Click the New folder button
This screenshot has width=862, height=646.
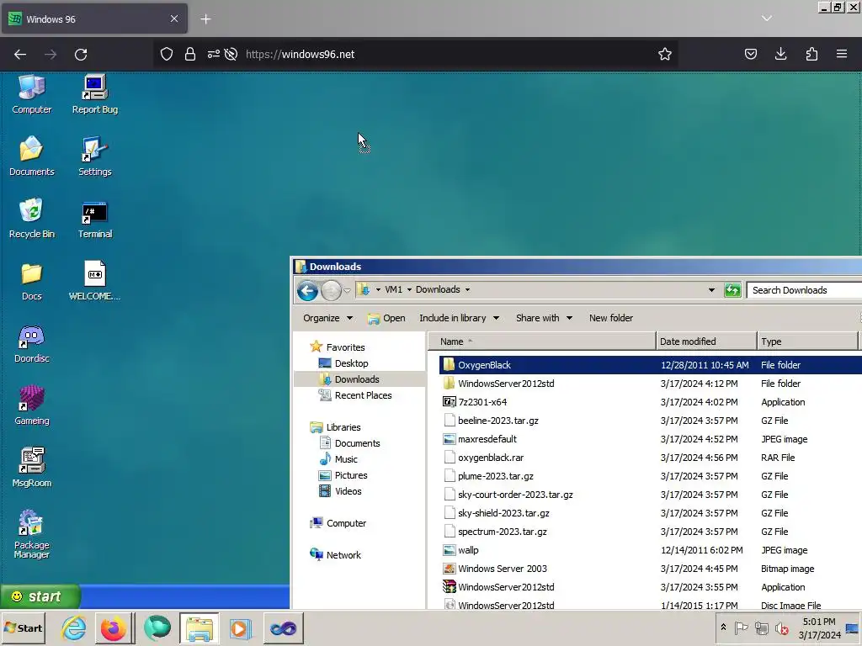[x=611, y=318]
